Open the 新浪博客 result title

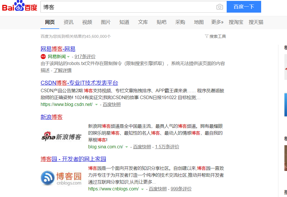tap(51, 117)
